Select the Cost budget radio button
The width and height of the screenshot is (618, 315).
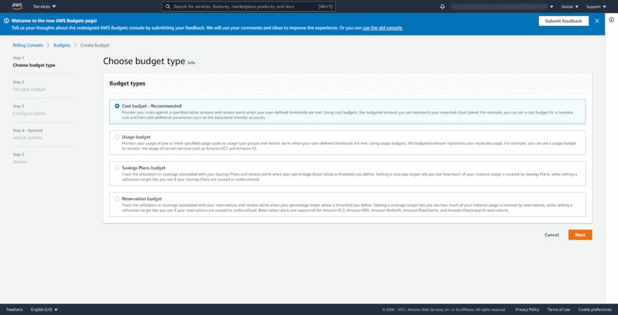point(117,106)
